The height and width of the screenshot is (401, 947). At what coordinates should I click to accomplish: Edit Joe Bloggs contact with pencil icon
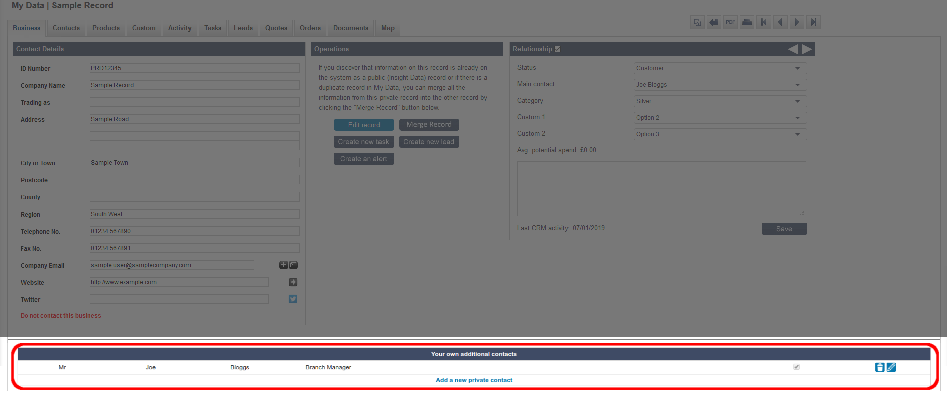tap(891, 367)
